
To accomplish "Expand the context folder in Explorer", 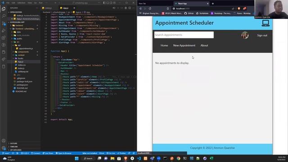I will pos(21,55).
